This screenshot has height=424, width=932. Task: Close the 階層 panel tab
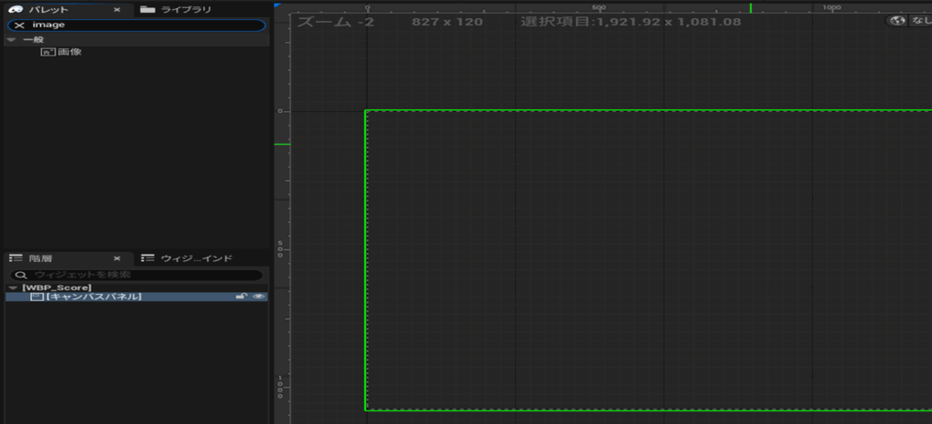[116, 258]
